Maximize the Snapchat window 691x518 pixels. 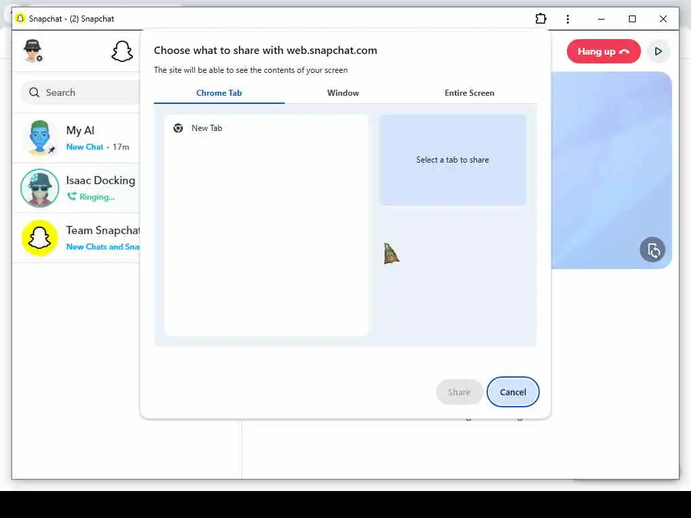632,19
